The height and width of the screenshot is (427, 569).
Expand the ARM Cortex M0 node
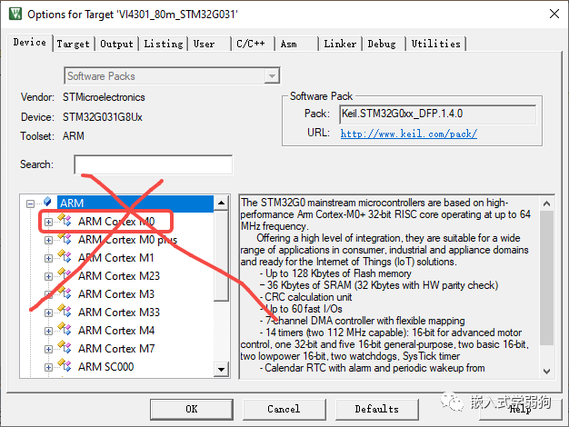pos(48,222)
